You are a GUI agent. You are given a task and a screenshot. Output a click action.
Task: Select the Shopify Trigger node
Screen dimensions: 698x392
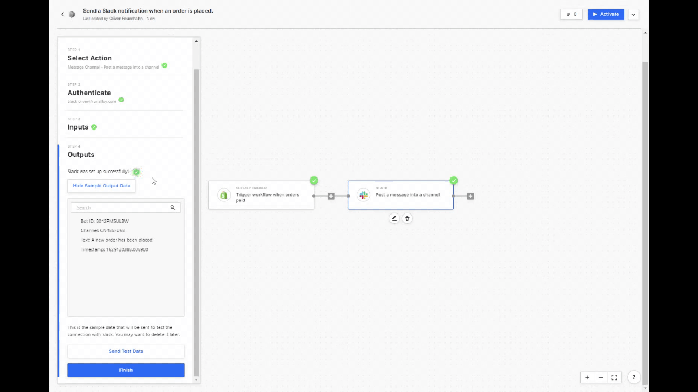point(261,195)
